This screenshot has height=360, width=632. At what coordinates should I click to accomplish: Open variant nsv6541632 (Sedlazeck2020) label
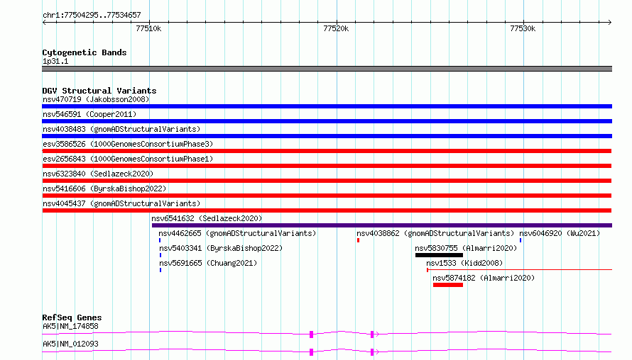click(207, 218)
